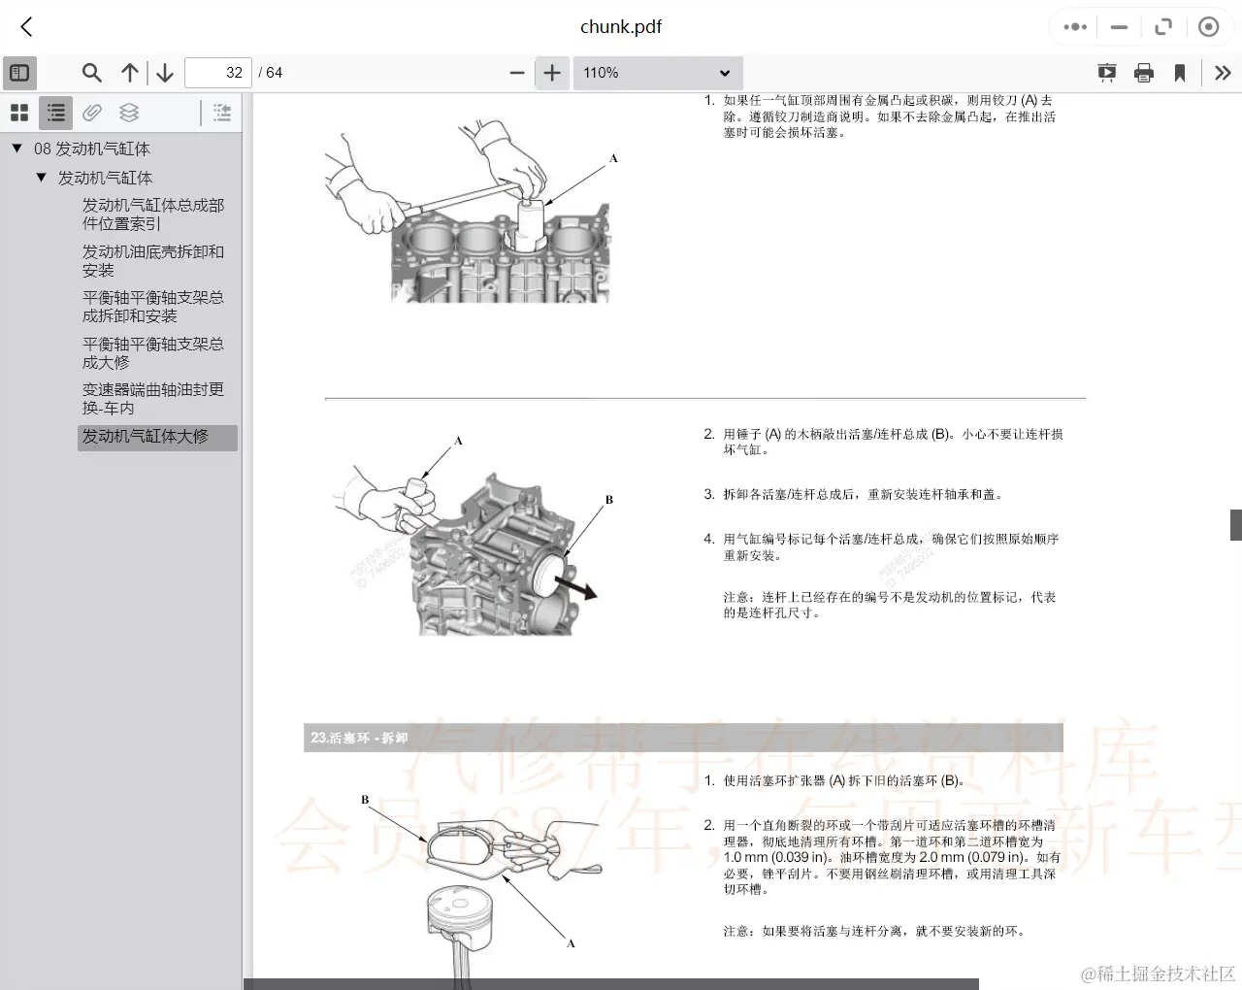Open the layers panel in the sidebar
1242x990 pixels.
tap(129, 112)
